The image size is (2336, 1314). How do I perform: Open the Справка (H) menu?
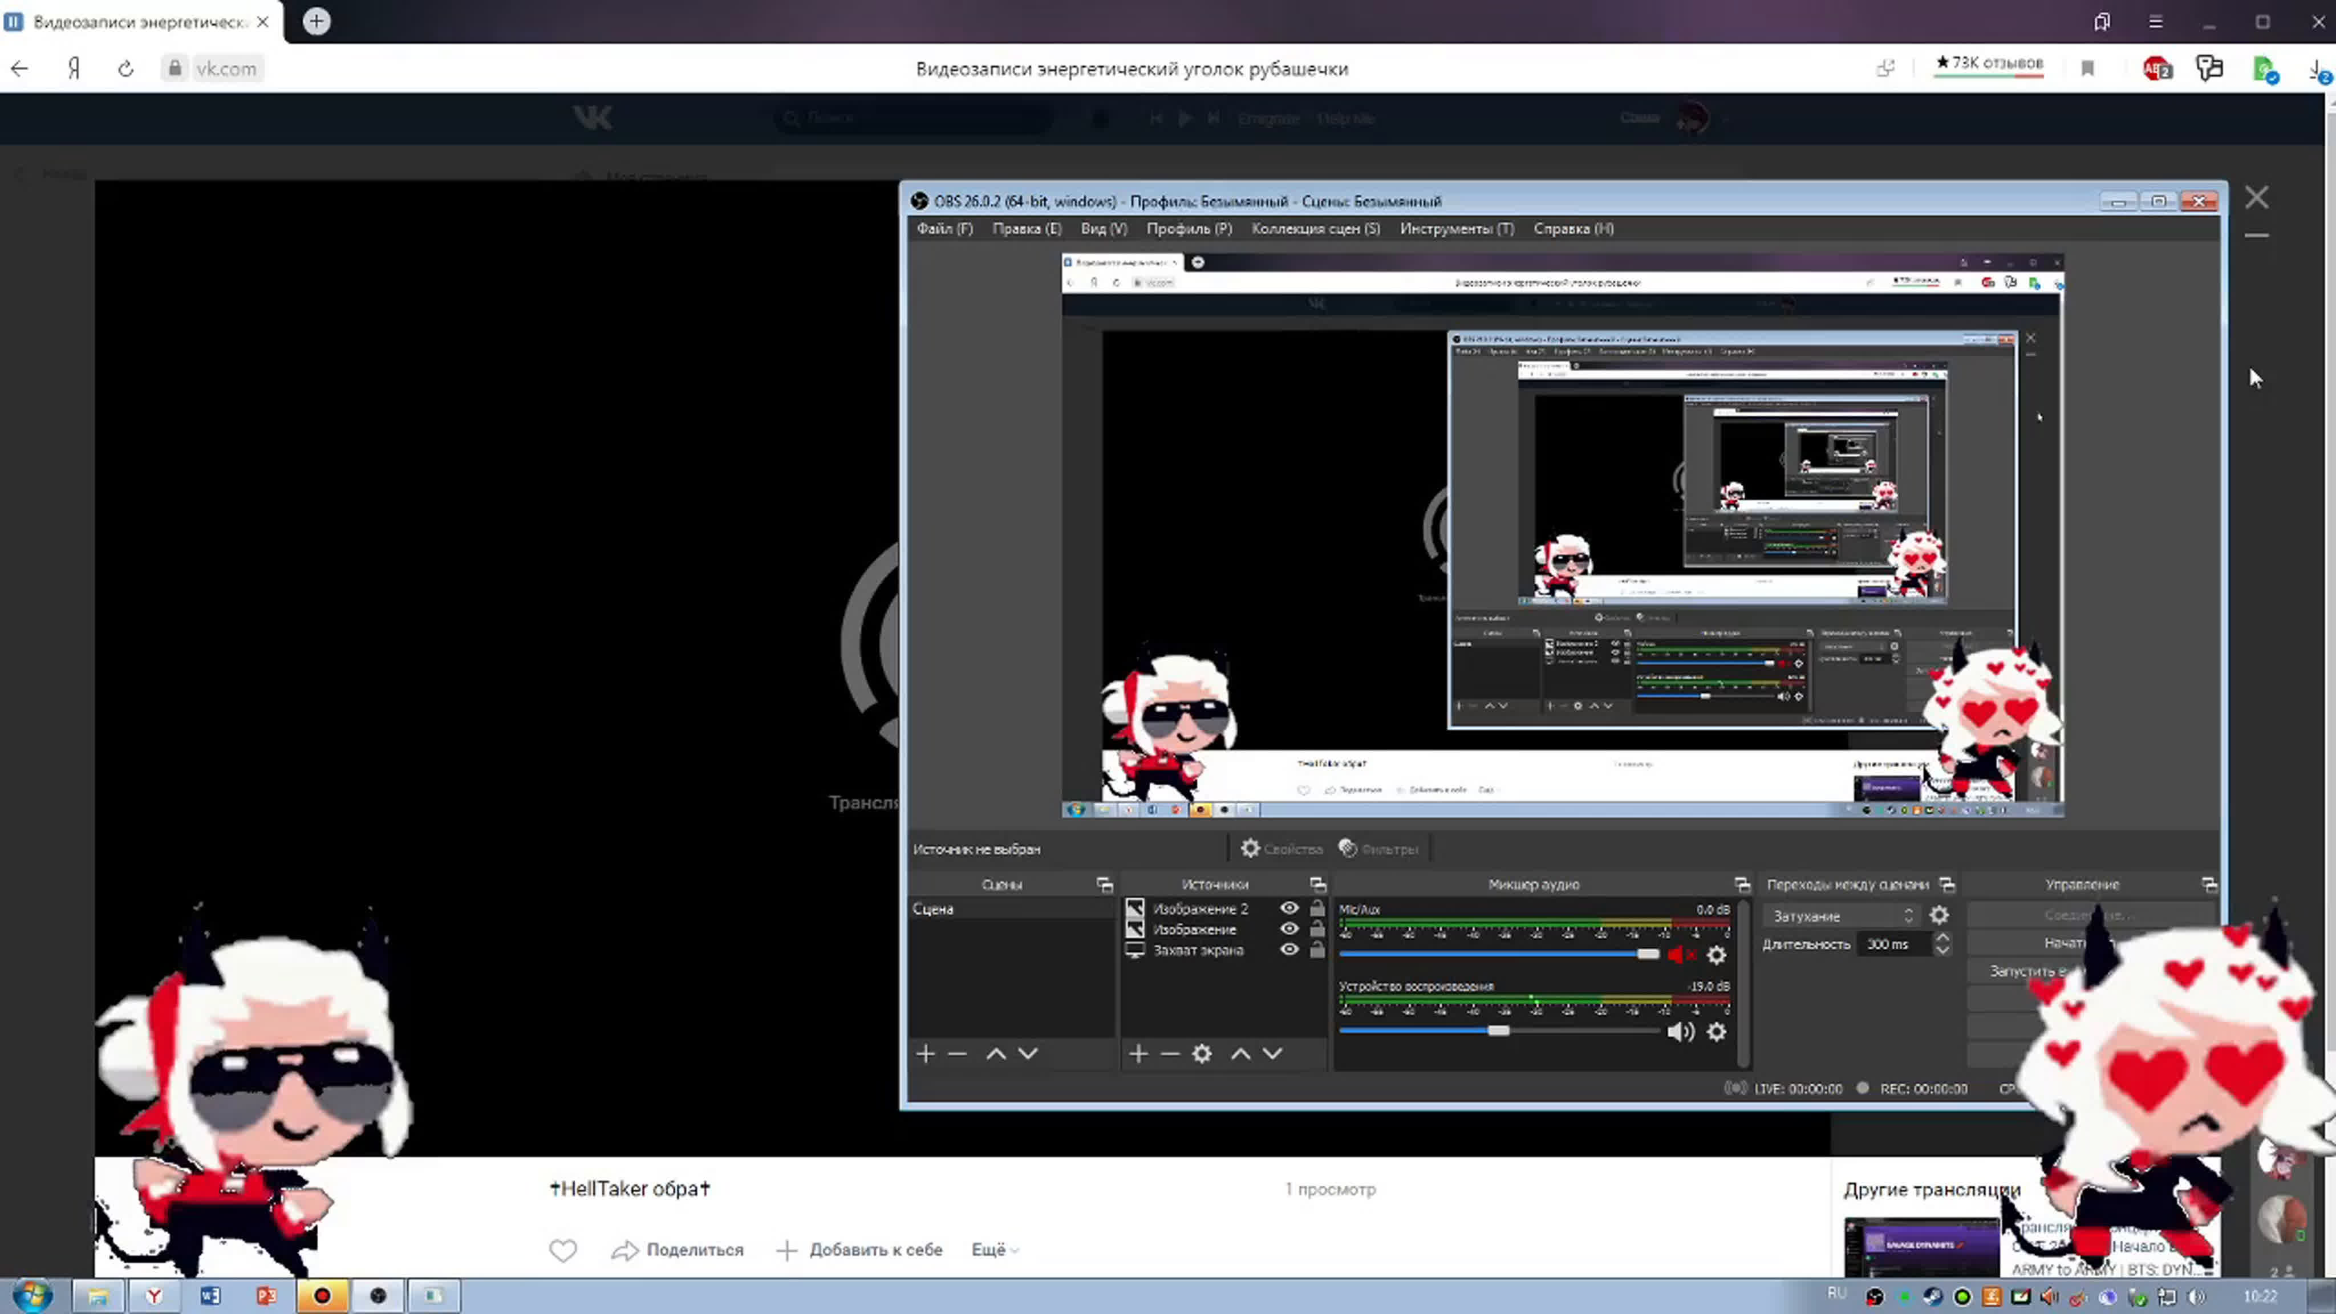pos(1573,229)
